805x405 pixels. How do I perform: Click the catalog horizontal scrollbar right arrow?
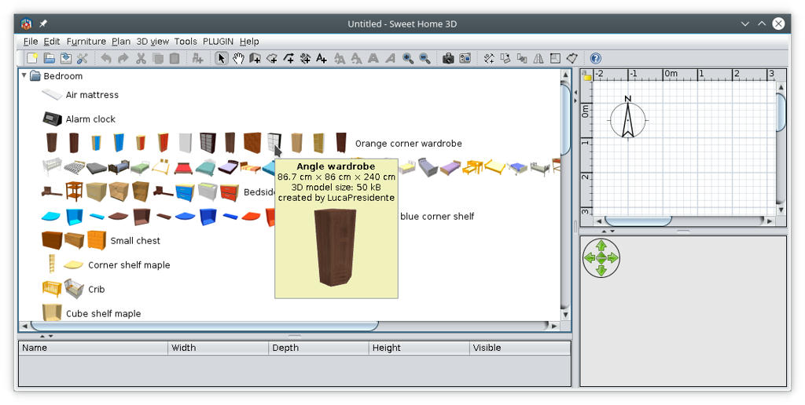click(x=554, y=326)
